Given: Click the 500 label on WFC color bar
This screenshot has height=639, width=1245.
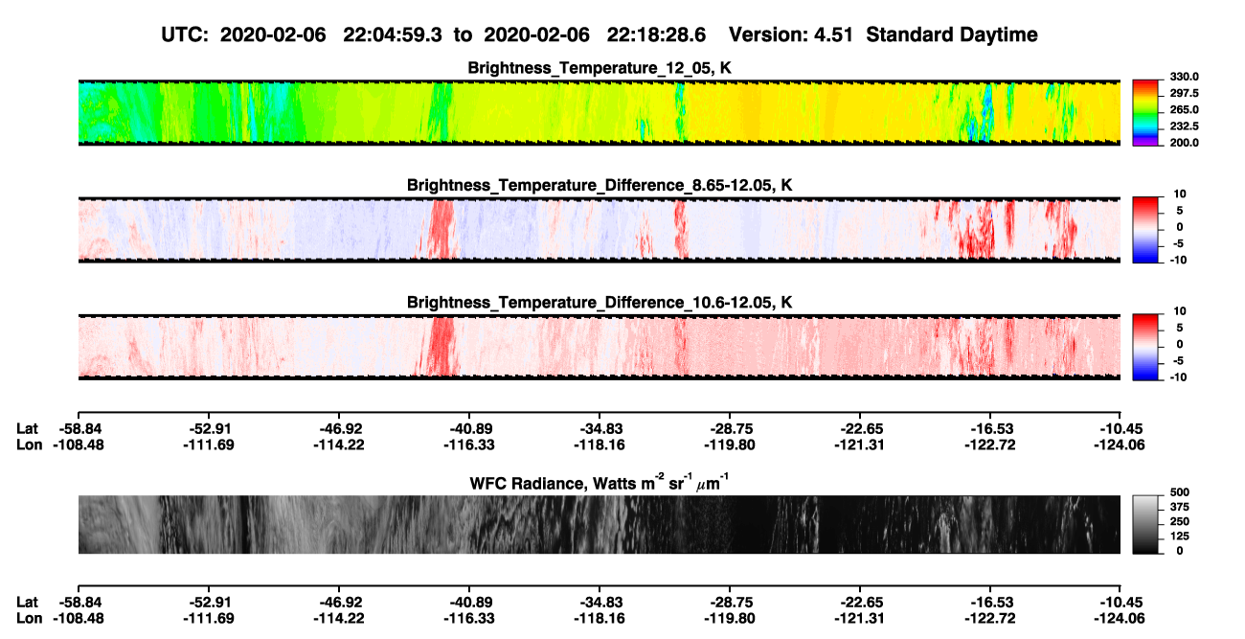Looking at the screenshot, I should click(x=1180, y=492).
